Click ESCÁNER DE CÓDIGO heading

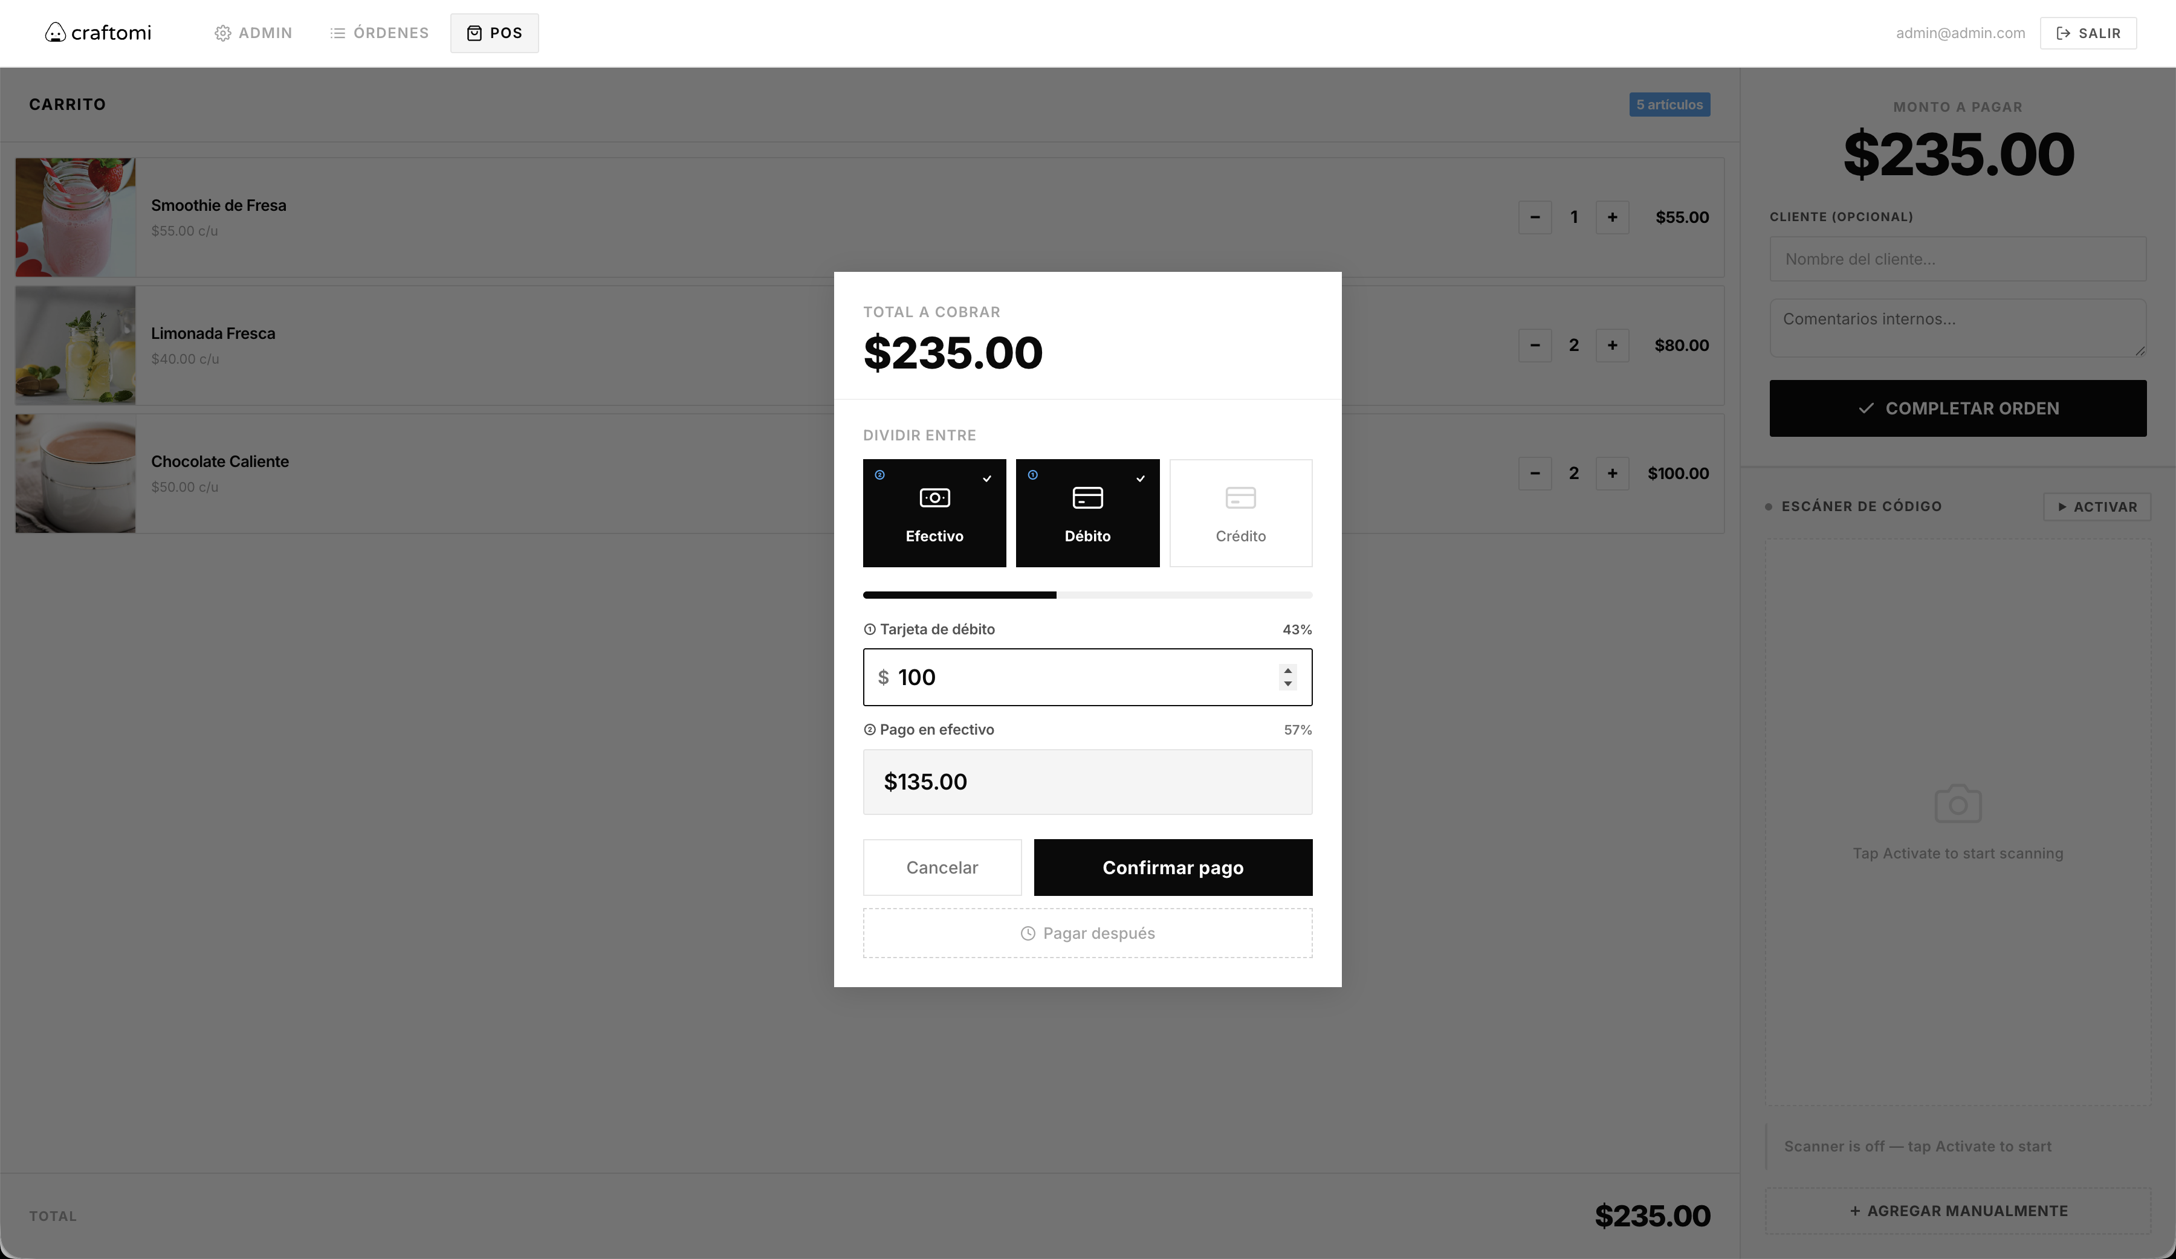click(1861, 506)
